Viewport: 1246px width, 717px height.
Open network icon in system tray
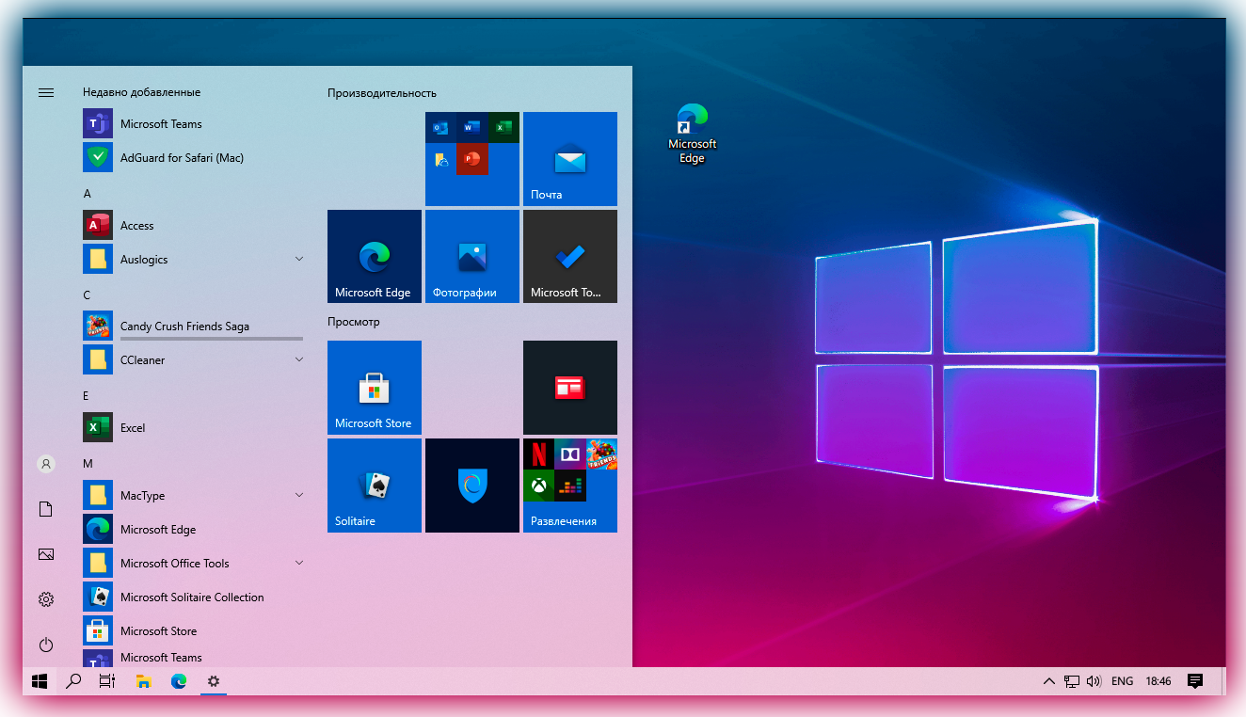point(1072,681)
